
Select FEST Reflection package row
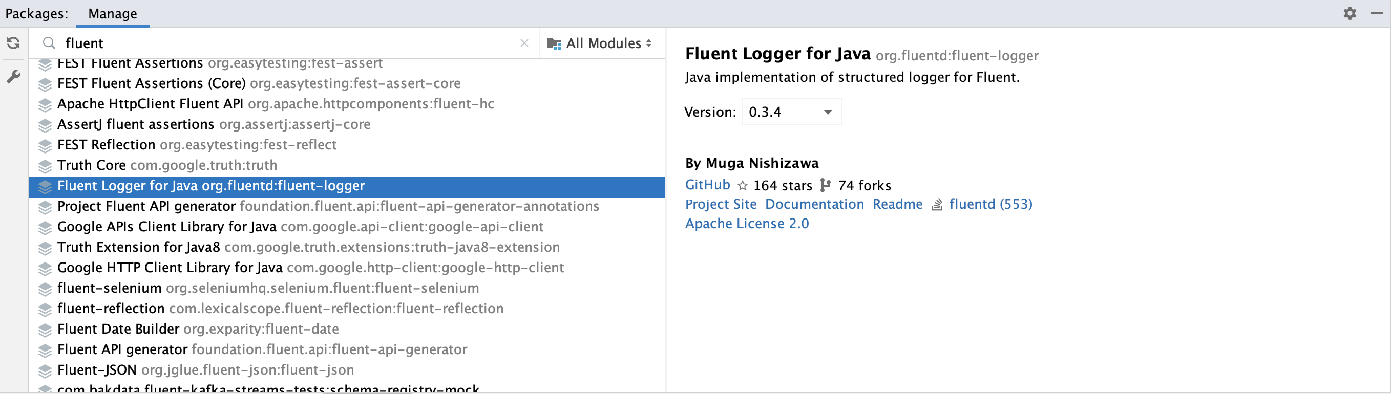(347, 145)
